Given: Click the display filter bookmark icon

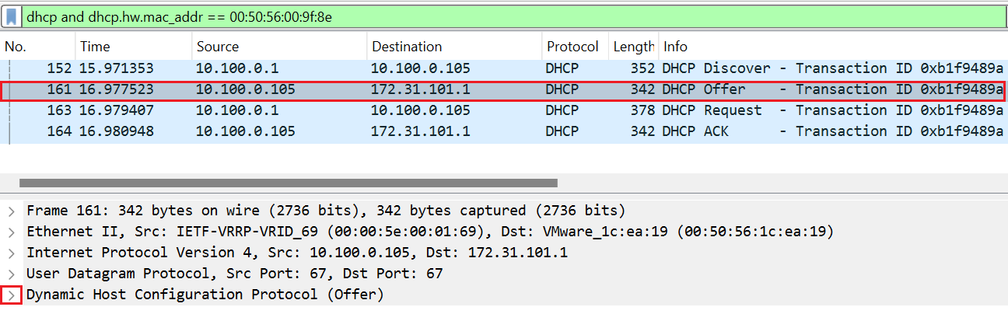Looking at the screenshot, I should 12,16.
